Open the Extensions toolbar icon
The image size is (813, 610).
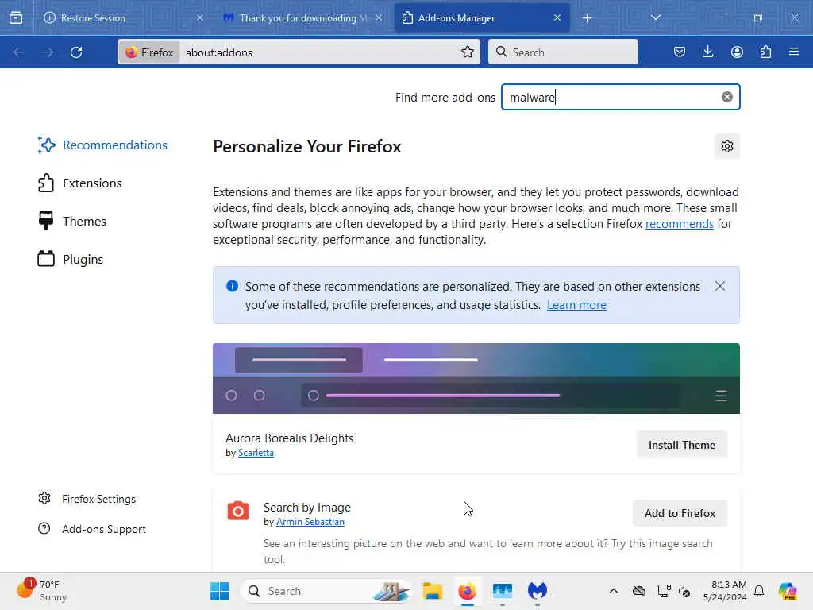click(x=765, y=52)
